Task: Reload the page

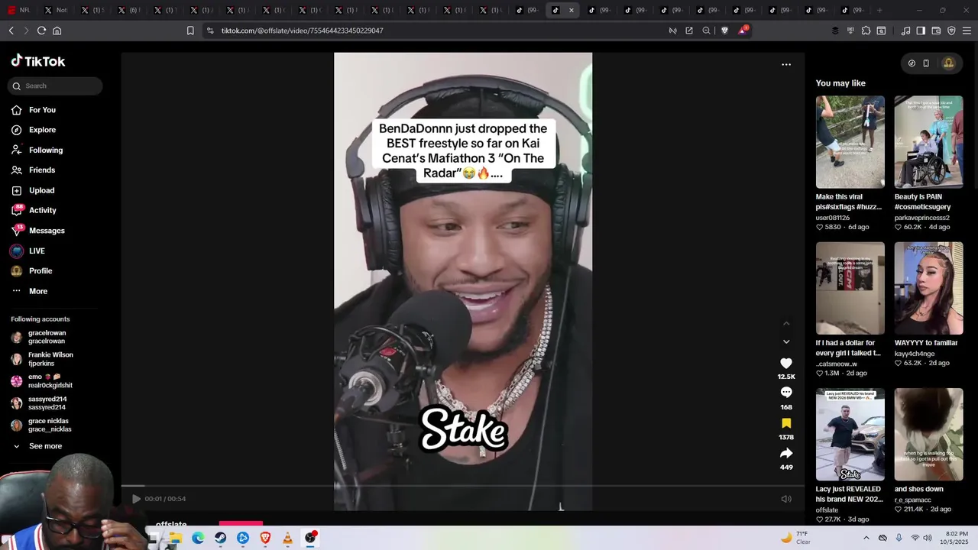Action: pyautogui.click(x=41, y=31)
